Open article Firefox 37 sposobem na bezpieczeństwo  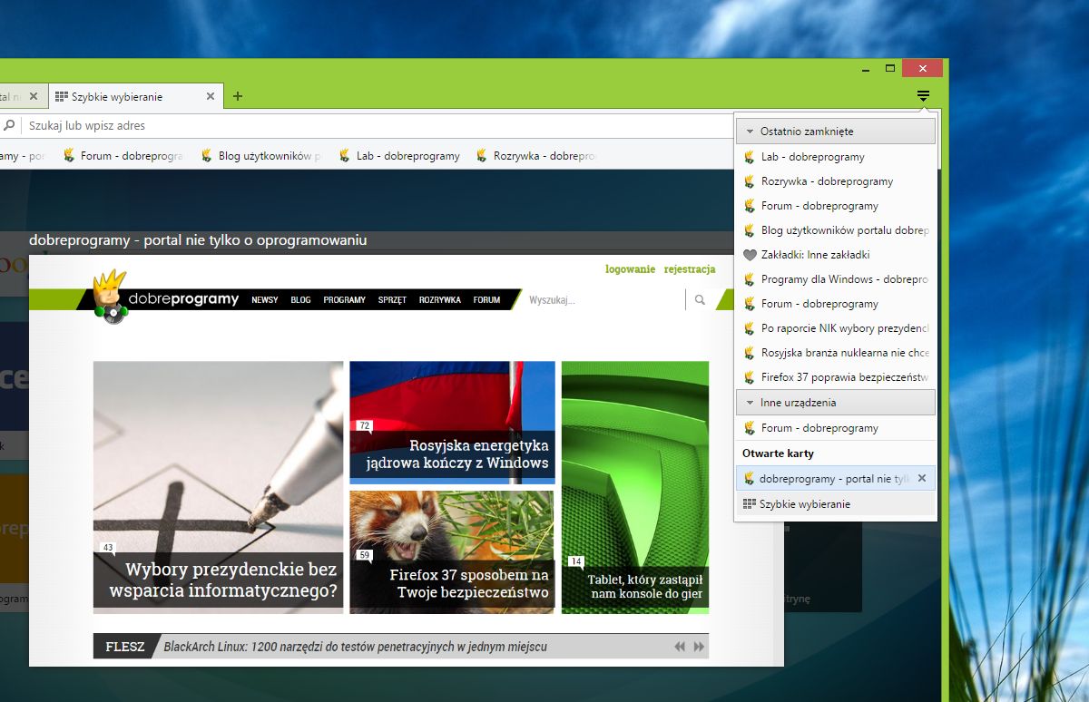(452, 552)
